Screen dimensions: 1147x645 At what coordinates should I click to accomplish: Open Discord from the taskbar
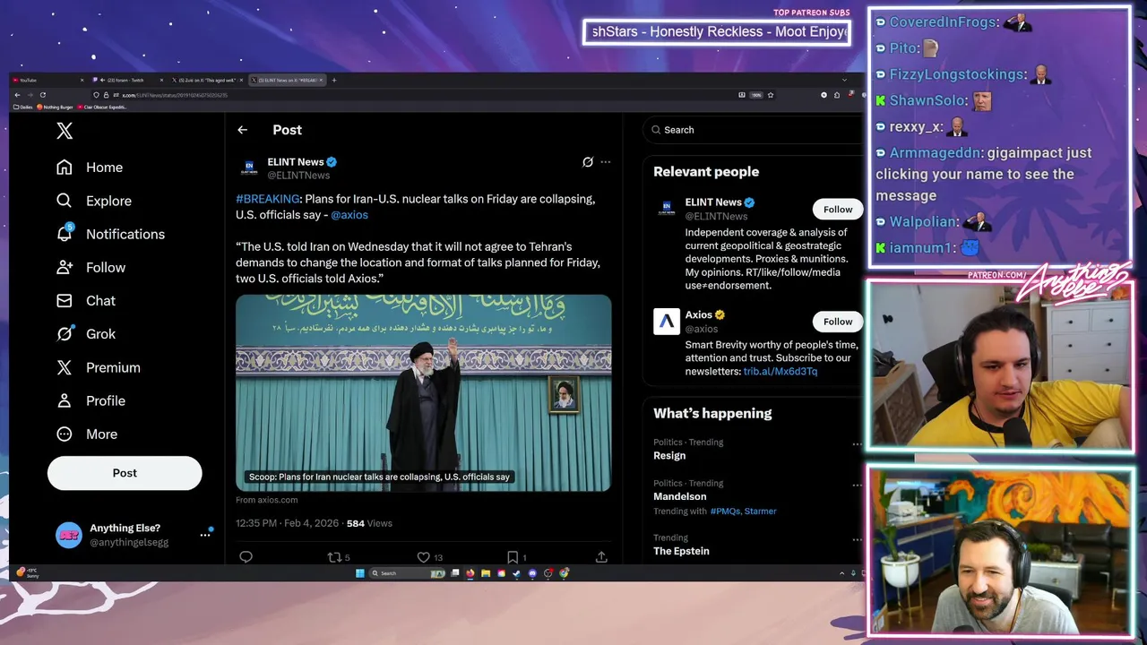tap(532, 573)
